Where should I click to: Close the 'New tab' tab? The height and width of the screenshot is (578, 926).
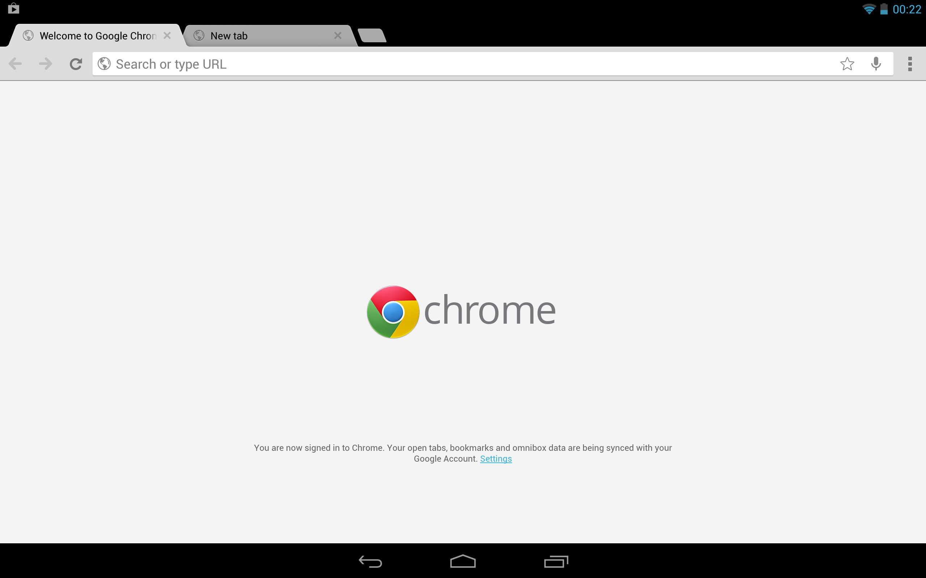click(x=339, y=35)
